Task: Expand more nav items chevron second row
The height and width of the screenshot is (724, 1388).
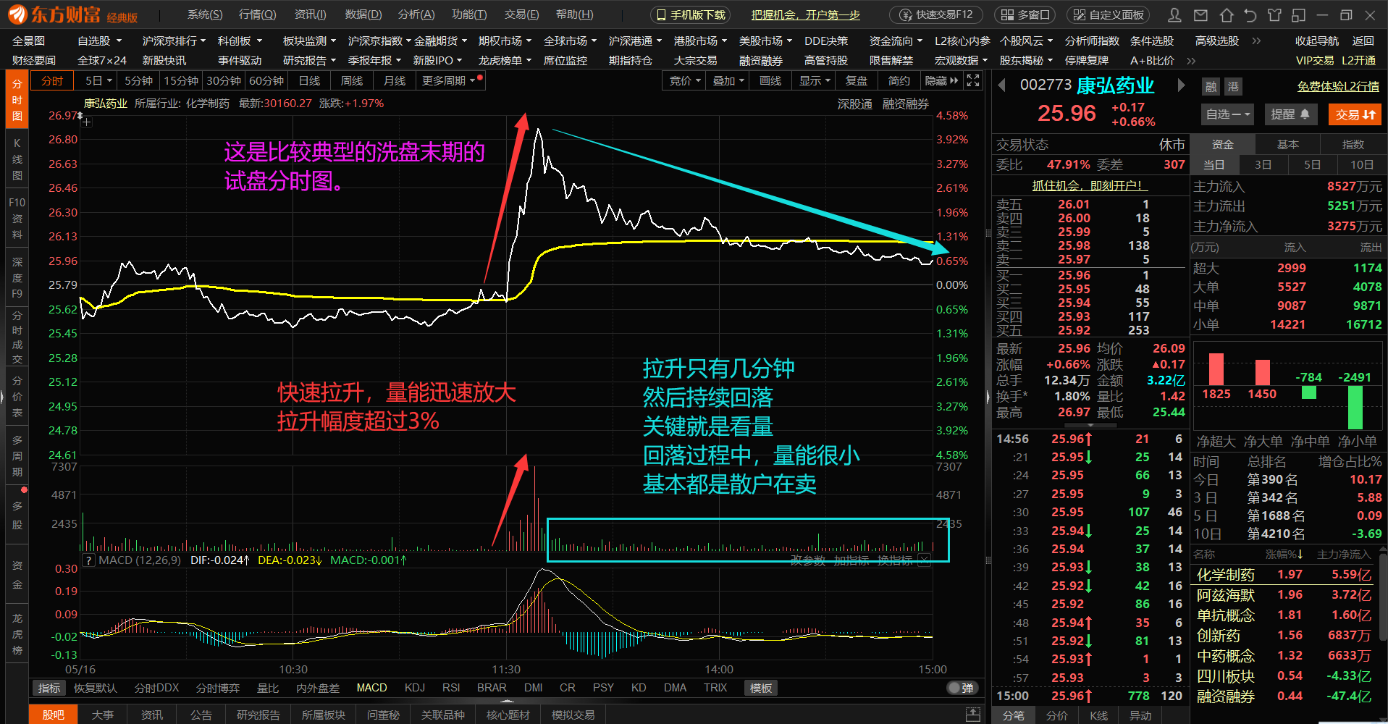Action: point(1190,61)
